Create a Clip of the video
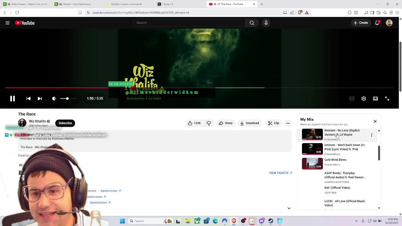 274,123
